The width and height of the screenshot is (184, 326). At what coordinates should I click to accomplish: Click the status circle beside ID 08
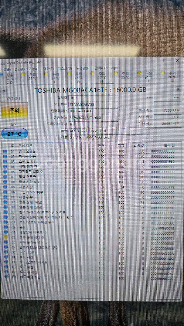click(5, 182)
